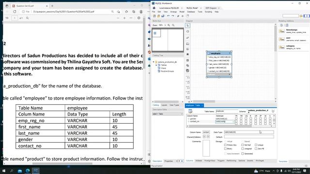Select the n:m identifying relationship tool
310x174 pixels.
187,98
